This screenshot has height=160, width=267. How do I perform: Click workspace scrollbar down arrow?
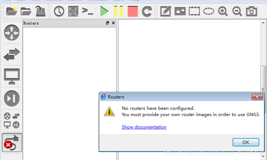[263, 157]
